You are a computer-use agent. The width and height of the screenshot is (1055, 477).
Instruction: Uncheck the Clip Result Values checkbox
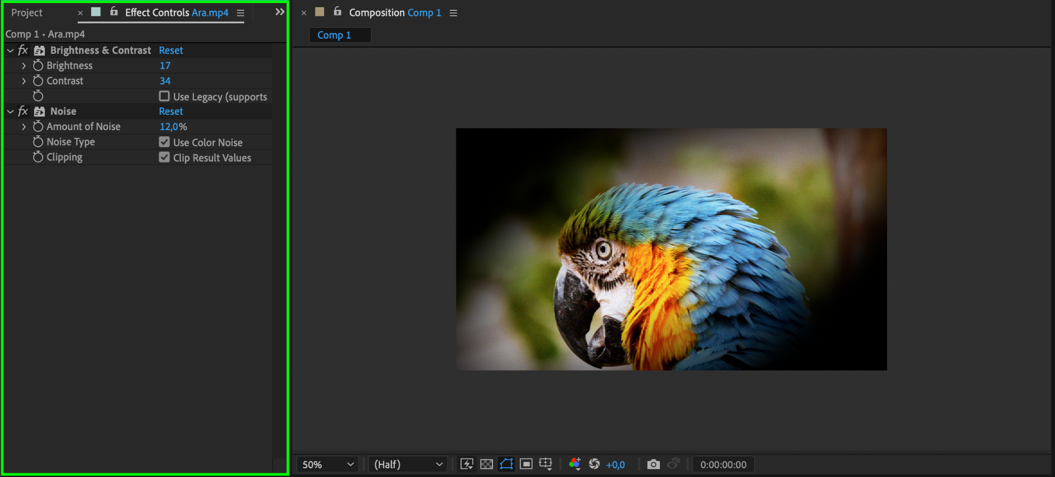tap(164, 157)
